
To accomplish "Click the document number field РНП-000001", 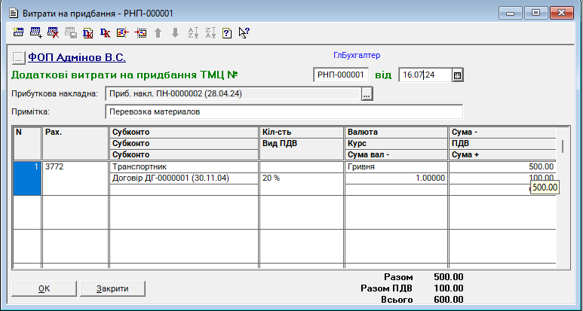I will (x=341, y=75).
